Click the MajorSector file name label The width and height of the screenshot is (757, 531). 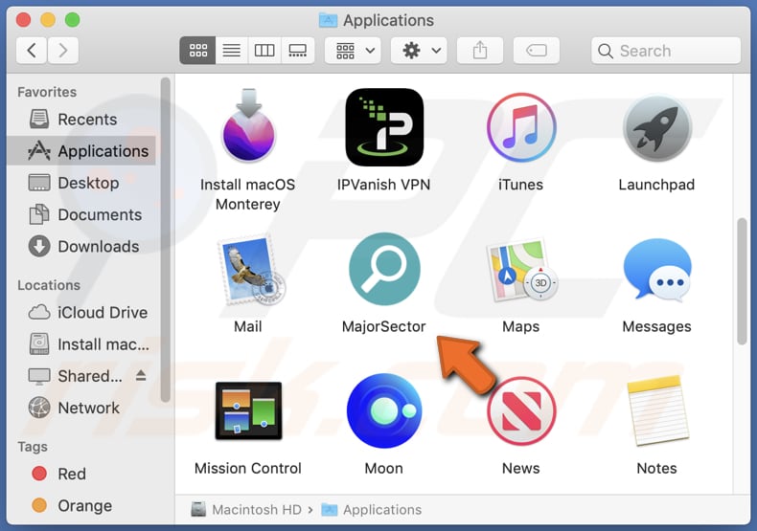(x=384, y=326)
